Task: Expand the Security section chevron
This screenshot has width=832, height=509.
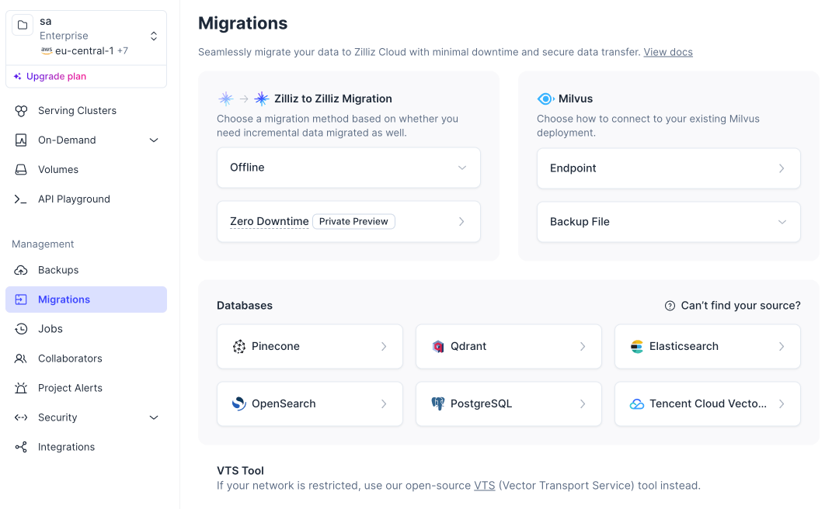Action: pos(153,417)
